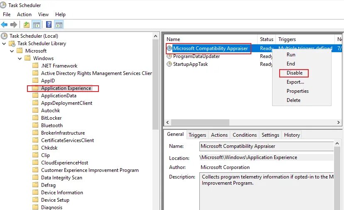Click the Name field in General tab
344x210 pixels.
tap(266, 146)
